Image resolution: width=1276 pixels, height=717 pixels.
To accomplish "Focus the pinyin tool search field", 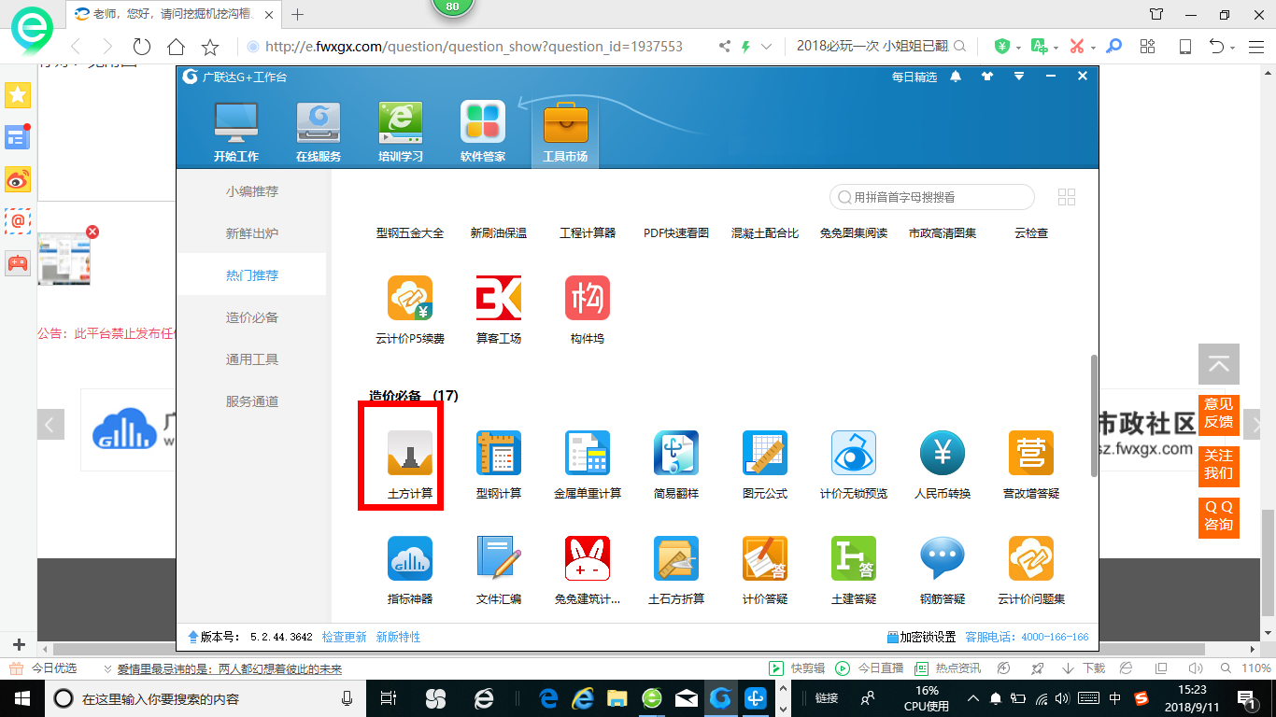I will tap(932, 197).
